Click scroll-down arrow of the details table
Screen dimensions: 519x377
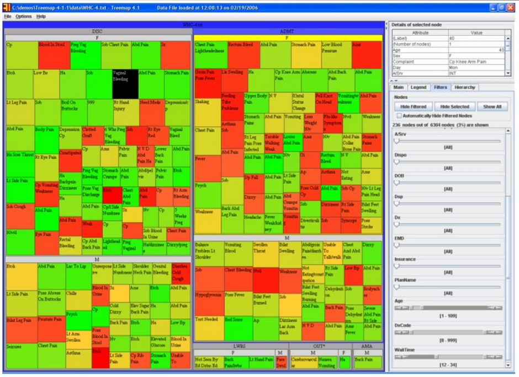(x=509, y=73)
